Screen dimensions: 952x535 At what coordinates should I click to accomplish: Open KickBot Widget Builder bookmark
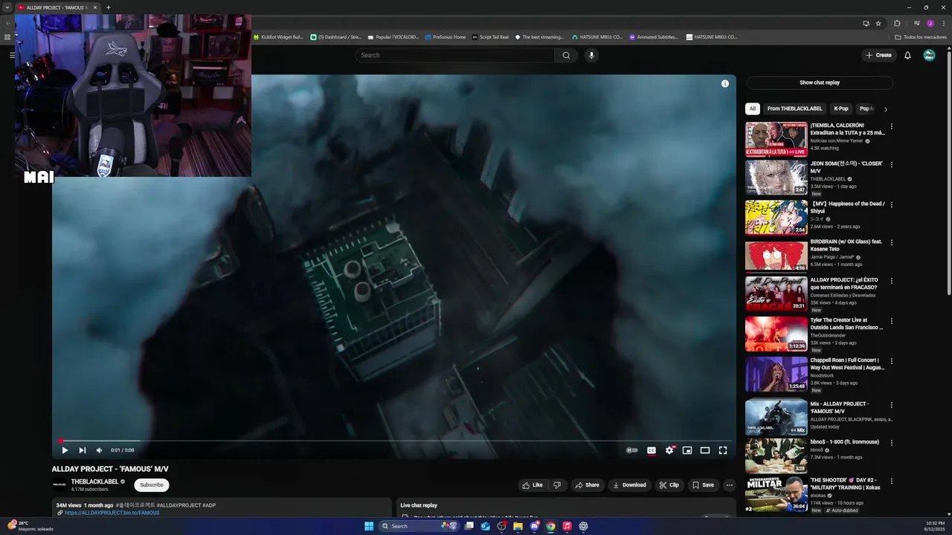point(278,36)
